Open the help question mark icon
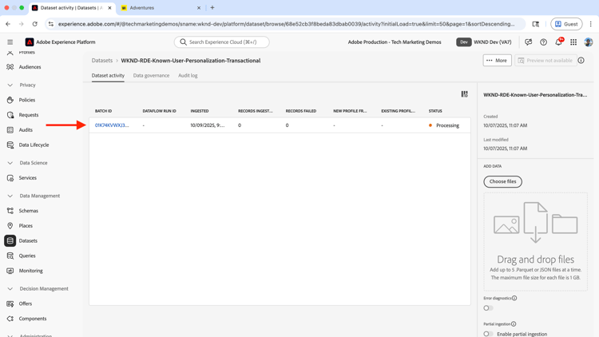 [x=543, y=42]
